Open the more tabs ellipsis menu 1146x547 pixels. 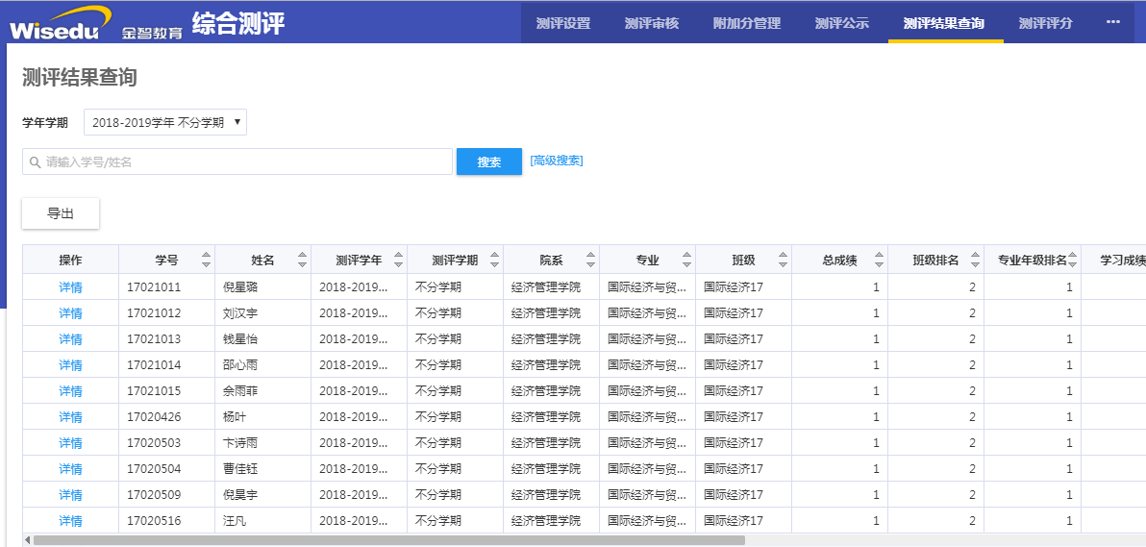tap(1113, 22)
